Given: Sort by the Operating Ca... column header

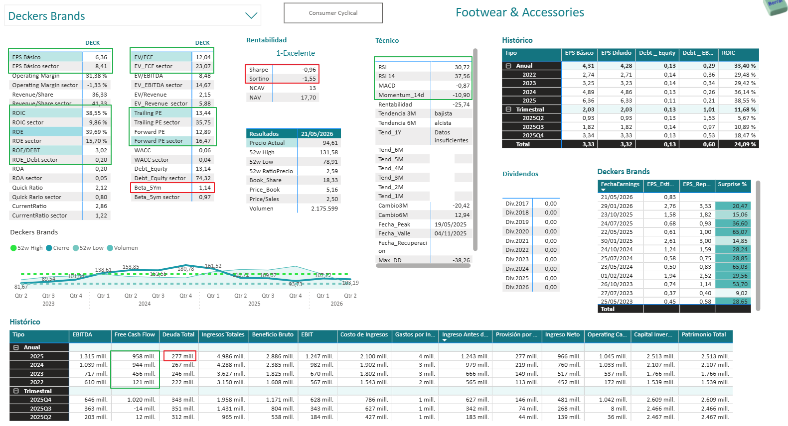Looking at the screenshot, I should tap(607, 335).
